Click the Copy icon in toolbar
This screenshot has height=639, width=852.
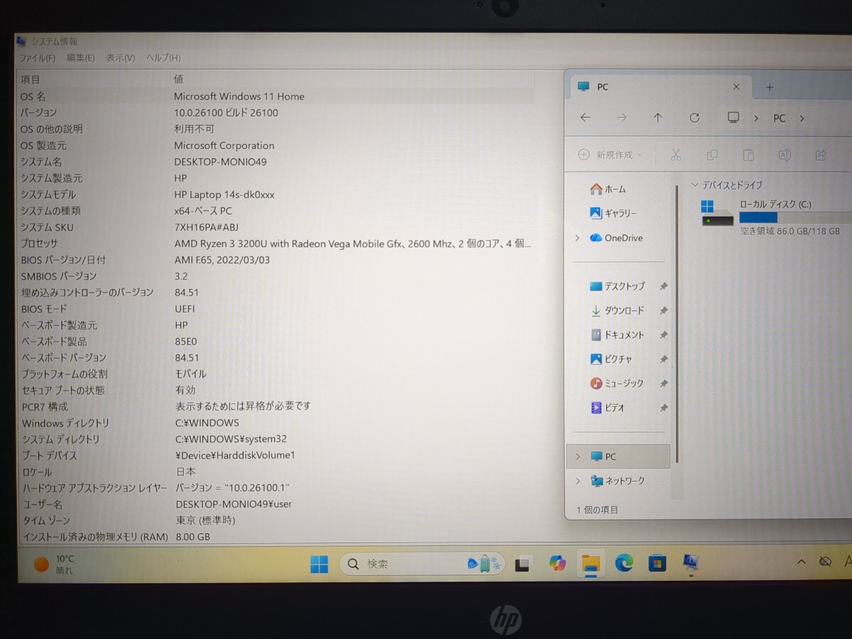pyautogui.click(x=711, y=155)
